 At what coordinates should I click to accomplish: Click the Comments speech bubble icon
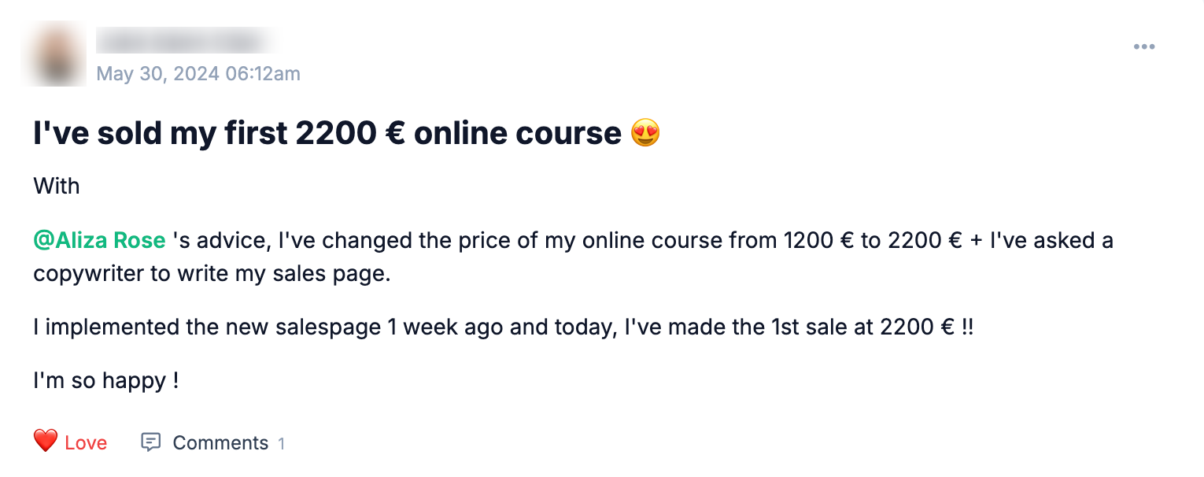pos(150,442)
